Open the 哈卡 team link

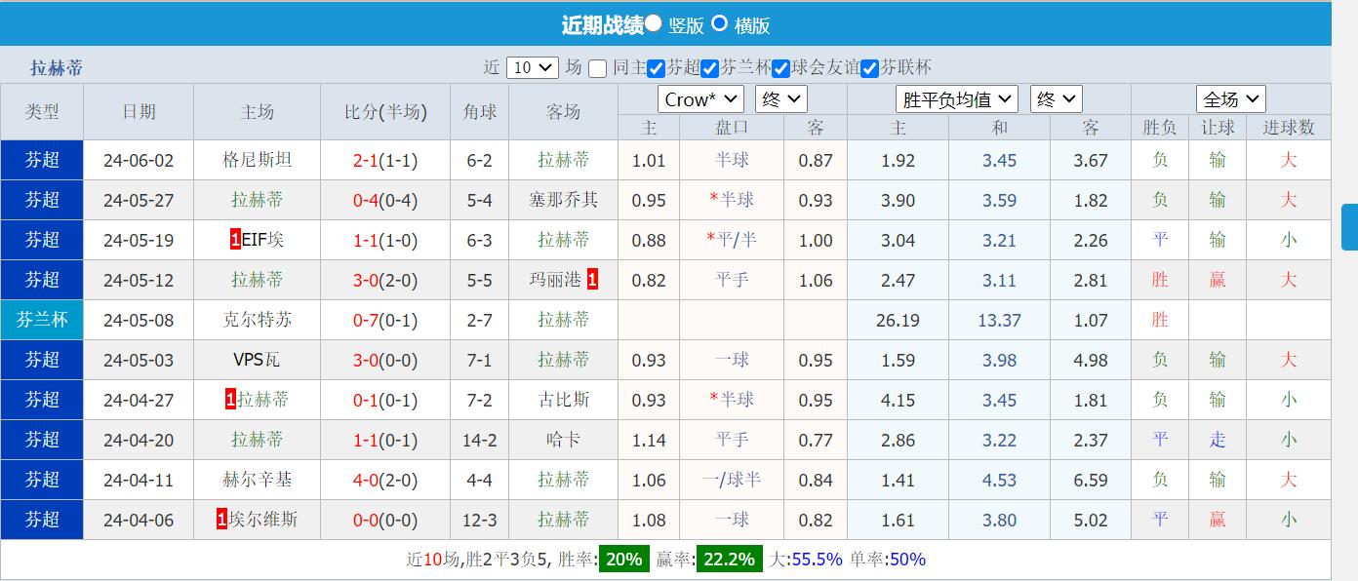[563, 440]
